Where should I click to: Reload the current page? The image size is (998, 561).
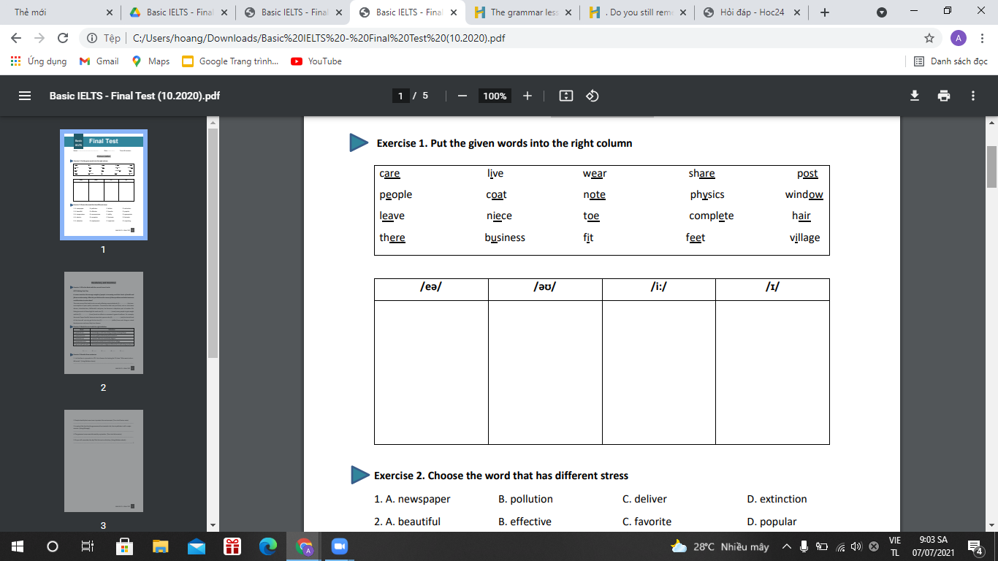[63, 38]
